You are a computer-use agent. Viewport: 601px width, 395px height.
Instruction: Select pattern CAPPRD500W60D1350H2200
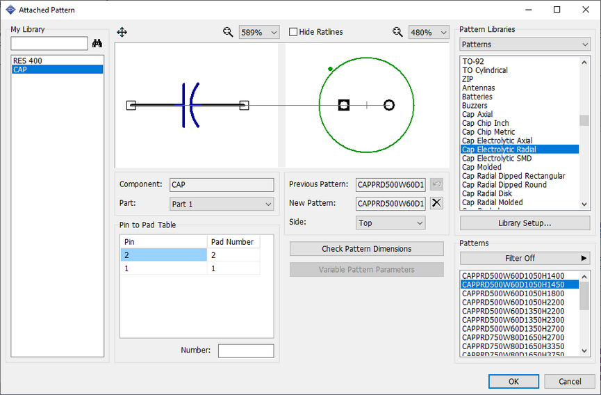(x=520, y=311)
